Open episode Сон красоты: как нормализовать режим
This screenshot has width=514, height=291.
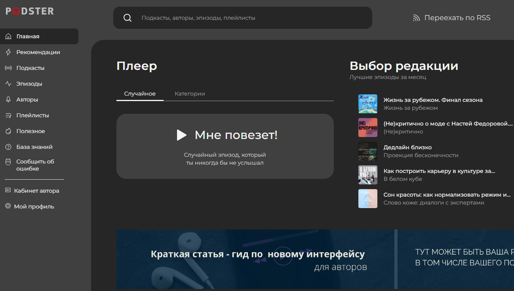pos(447,195)
